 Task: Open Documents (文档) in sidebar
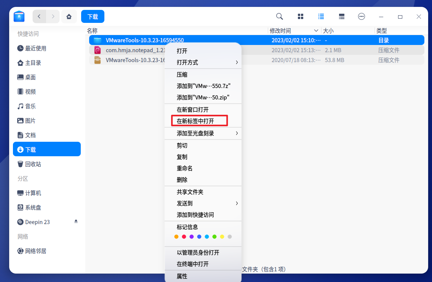(x=47, y=135)
